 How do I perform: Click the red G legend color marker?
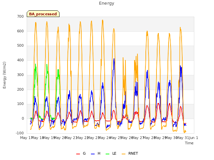[x=78, y=154]
